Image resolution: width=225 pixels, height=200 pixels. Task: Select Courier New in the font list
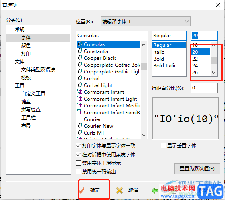click(x=108, y=126)
